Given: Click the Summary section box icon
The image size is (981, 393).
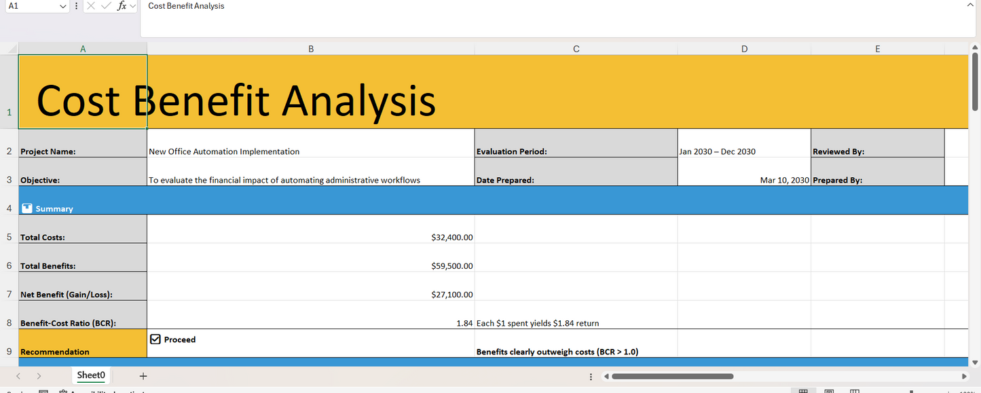Looking at the screenshot, I should (x=26, y=208).
